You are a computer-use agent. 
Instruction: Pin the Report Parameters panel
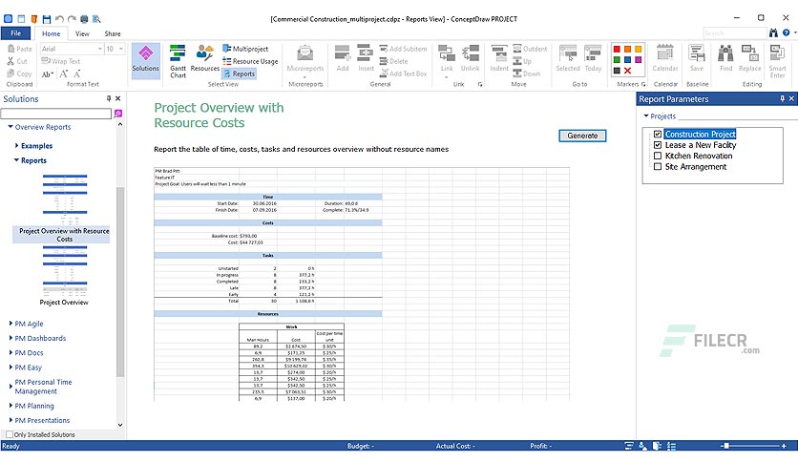782,98
